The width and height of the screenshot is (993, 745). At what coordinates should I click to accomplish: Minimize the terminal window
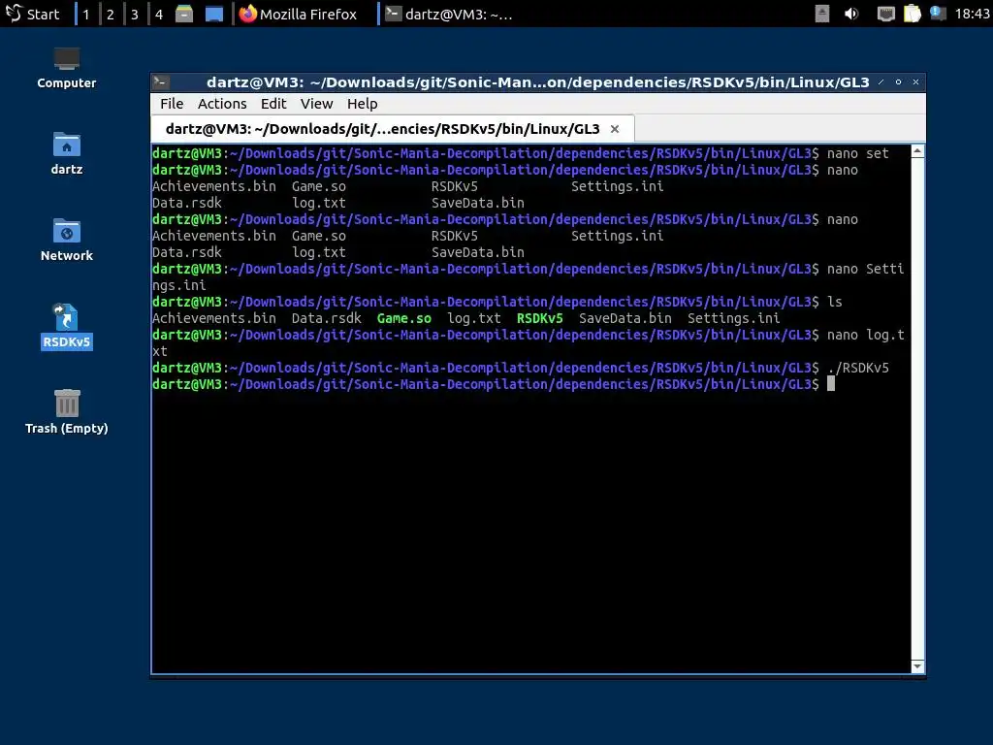click(881, 81)
